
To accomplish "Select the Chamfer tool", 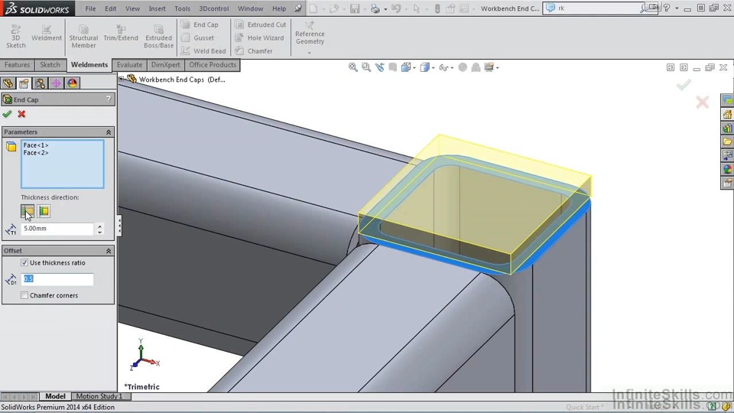I will click(254, 50).
